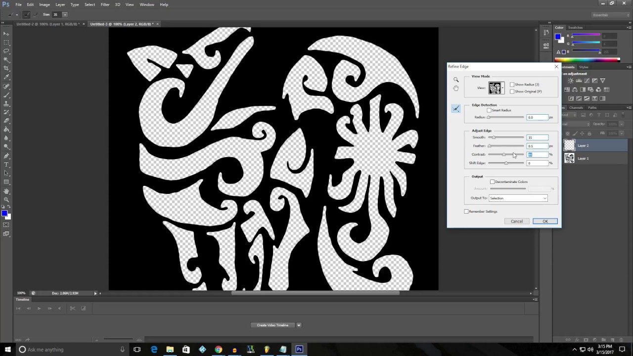Select the Magic Wand tool
The height and width of the screenshot is (356, 633).
(6, 60)
